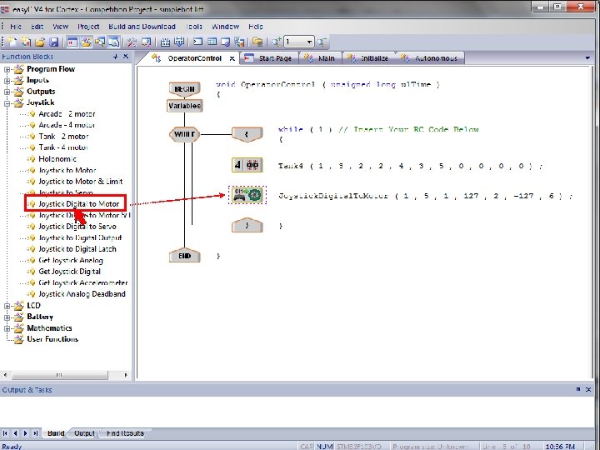
Task: Open the tab list dropdown arrow
Action: (x=587, y=58)
